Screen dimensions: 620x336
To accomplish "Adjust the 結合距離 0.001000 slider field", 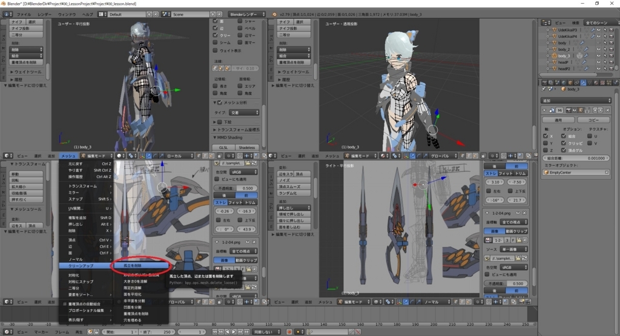I will (576, 158).
